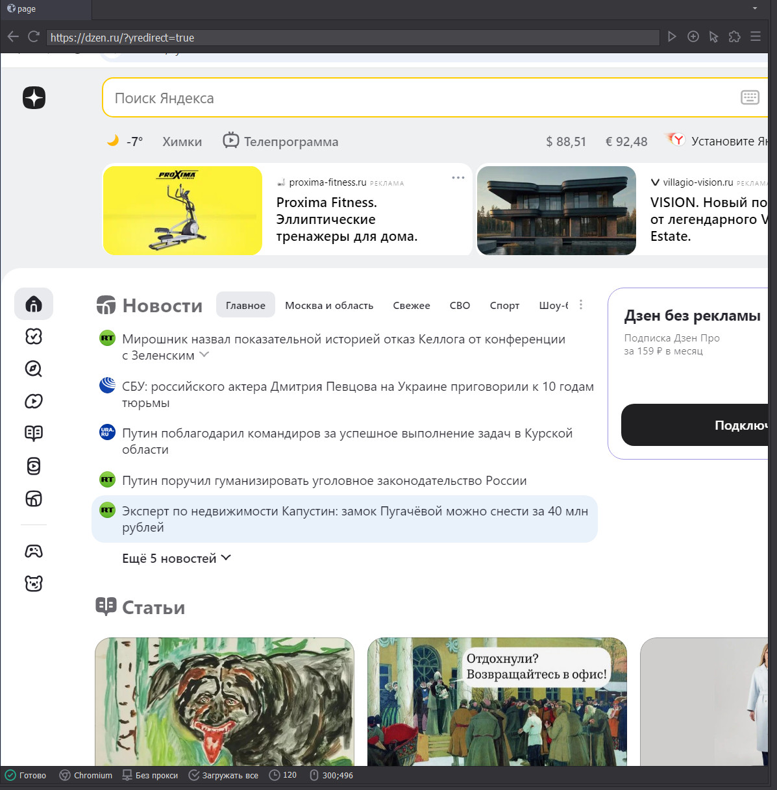Open the compass explore sidebar icon

[34, 369]
